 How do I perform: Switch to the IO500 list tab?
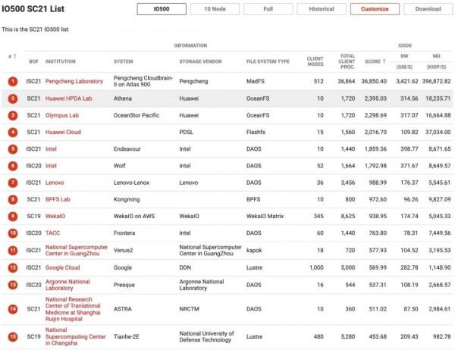(x=160, y=9)
